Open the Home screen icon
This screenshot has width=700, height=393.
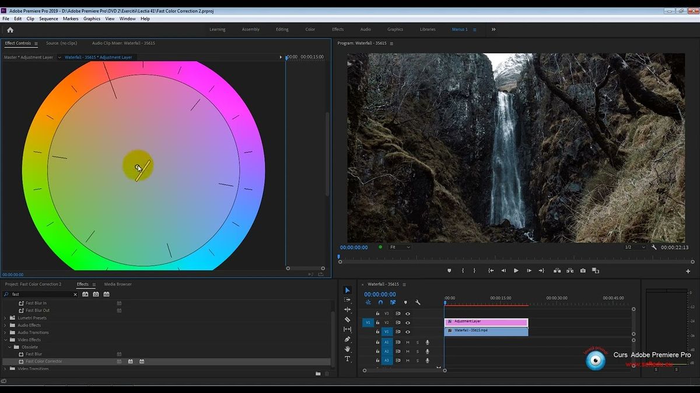(10, 30)
